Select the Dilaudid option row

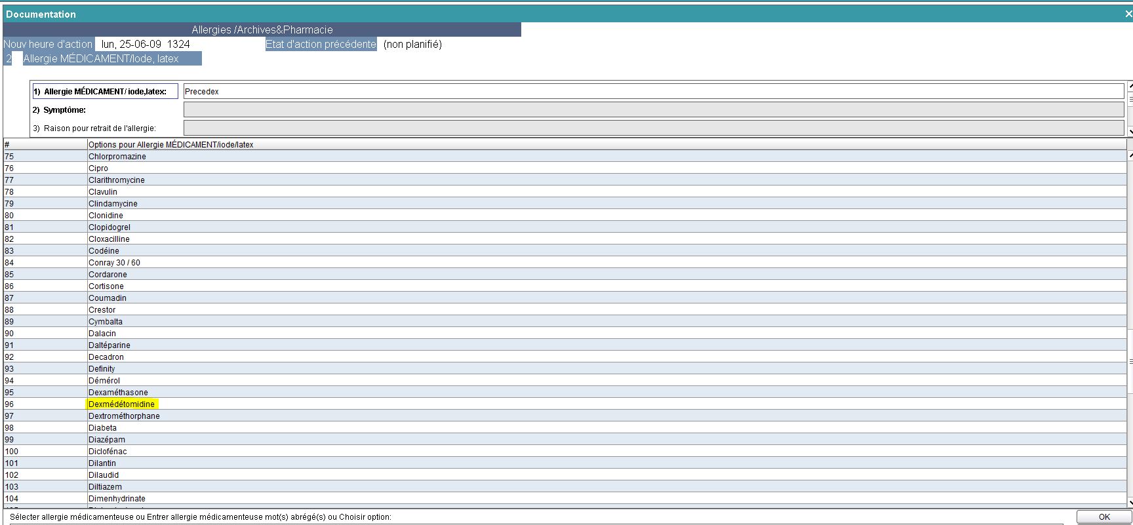104,475
